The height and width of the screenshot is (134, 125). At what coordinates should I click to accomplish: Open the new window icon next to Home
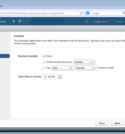20,21
